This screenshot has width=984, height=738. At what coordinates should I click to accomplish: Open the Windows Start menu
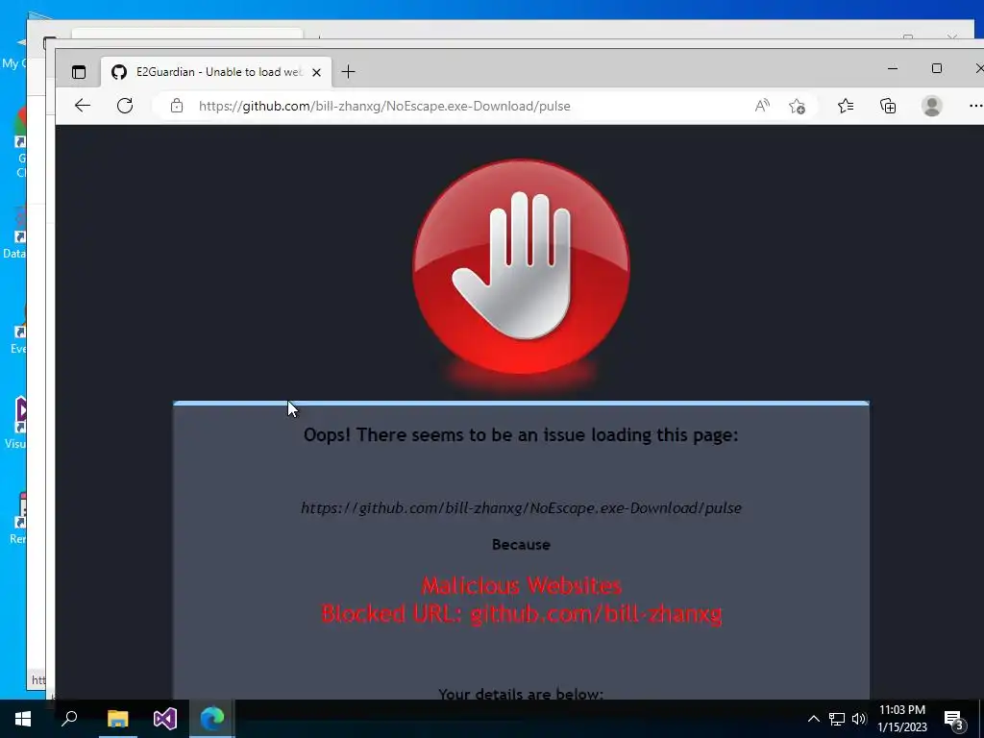coord(23,719)
